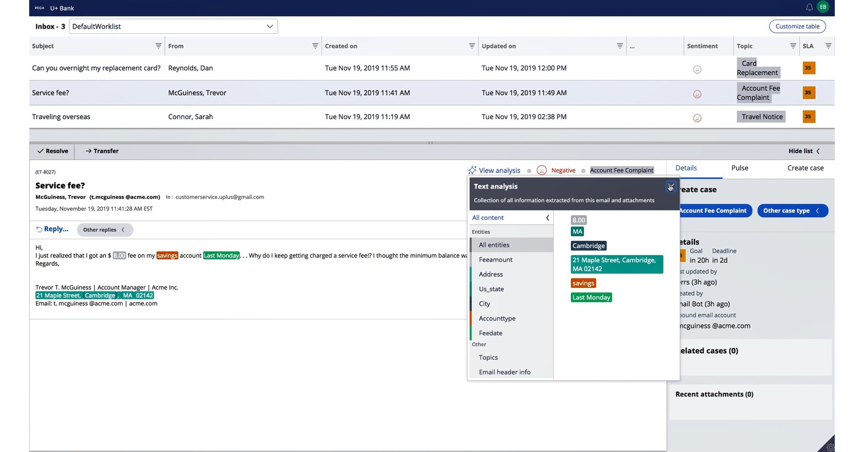864x452 pixels.
Task: Switch to the Create case tab
Action: pyautogui.click(x=805, y=168)
